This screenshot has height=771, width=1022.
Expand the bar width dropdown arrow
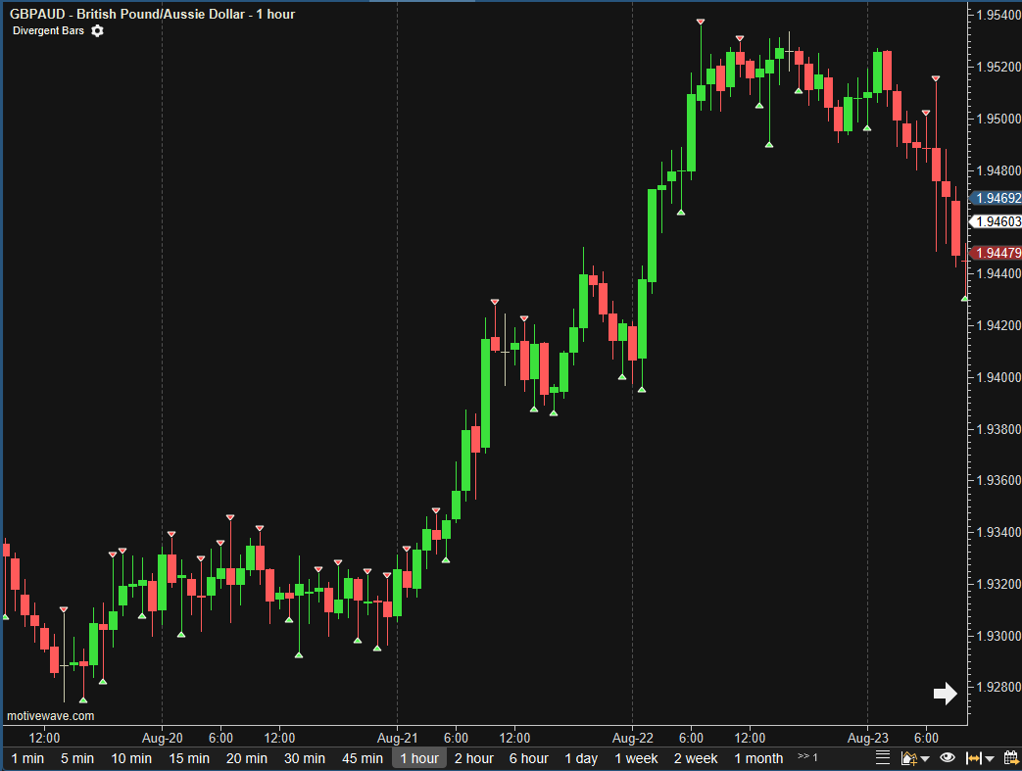coord(991,759)
